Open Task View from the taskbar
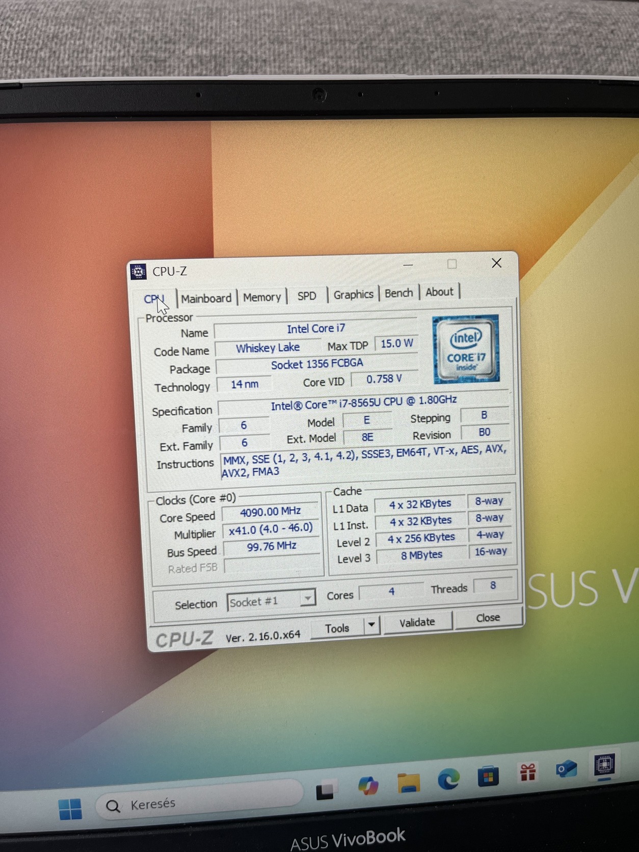 pos(325,790)
